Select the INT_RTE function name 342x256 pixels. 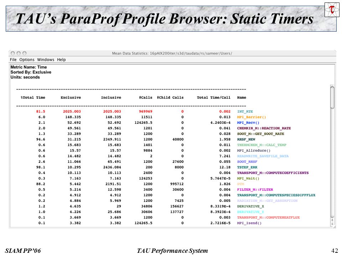pyautogui.click(x=245, y=111)
